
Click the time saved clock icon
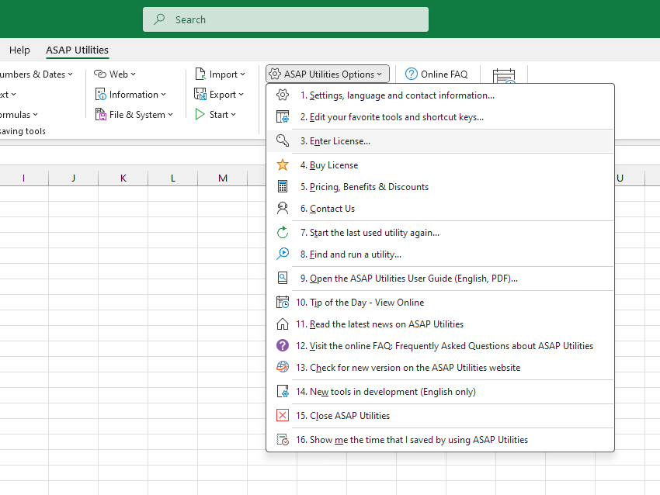(283, 439)
